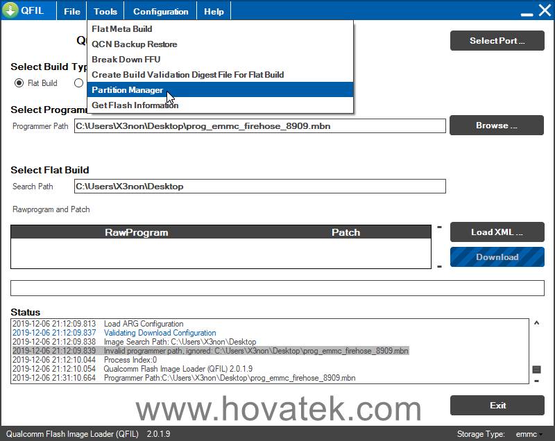This screenshot has height=441, width=555.
Task: Select the Validating Download Configuration log line
Action: tap(114, 333)
